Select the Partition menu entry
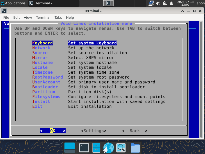 pyautogui.click(x=44, y=92)
